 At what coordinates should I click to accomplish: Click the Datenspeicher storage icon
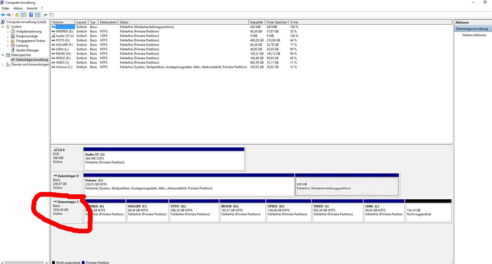pos(8,55)
